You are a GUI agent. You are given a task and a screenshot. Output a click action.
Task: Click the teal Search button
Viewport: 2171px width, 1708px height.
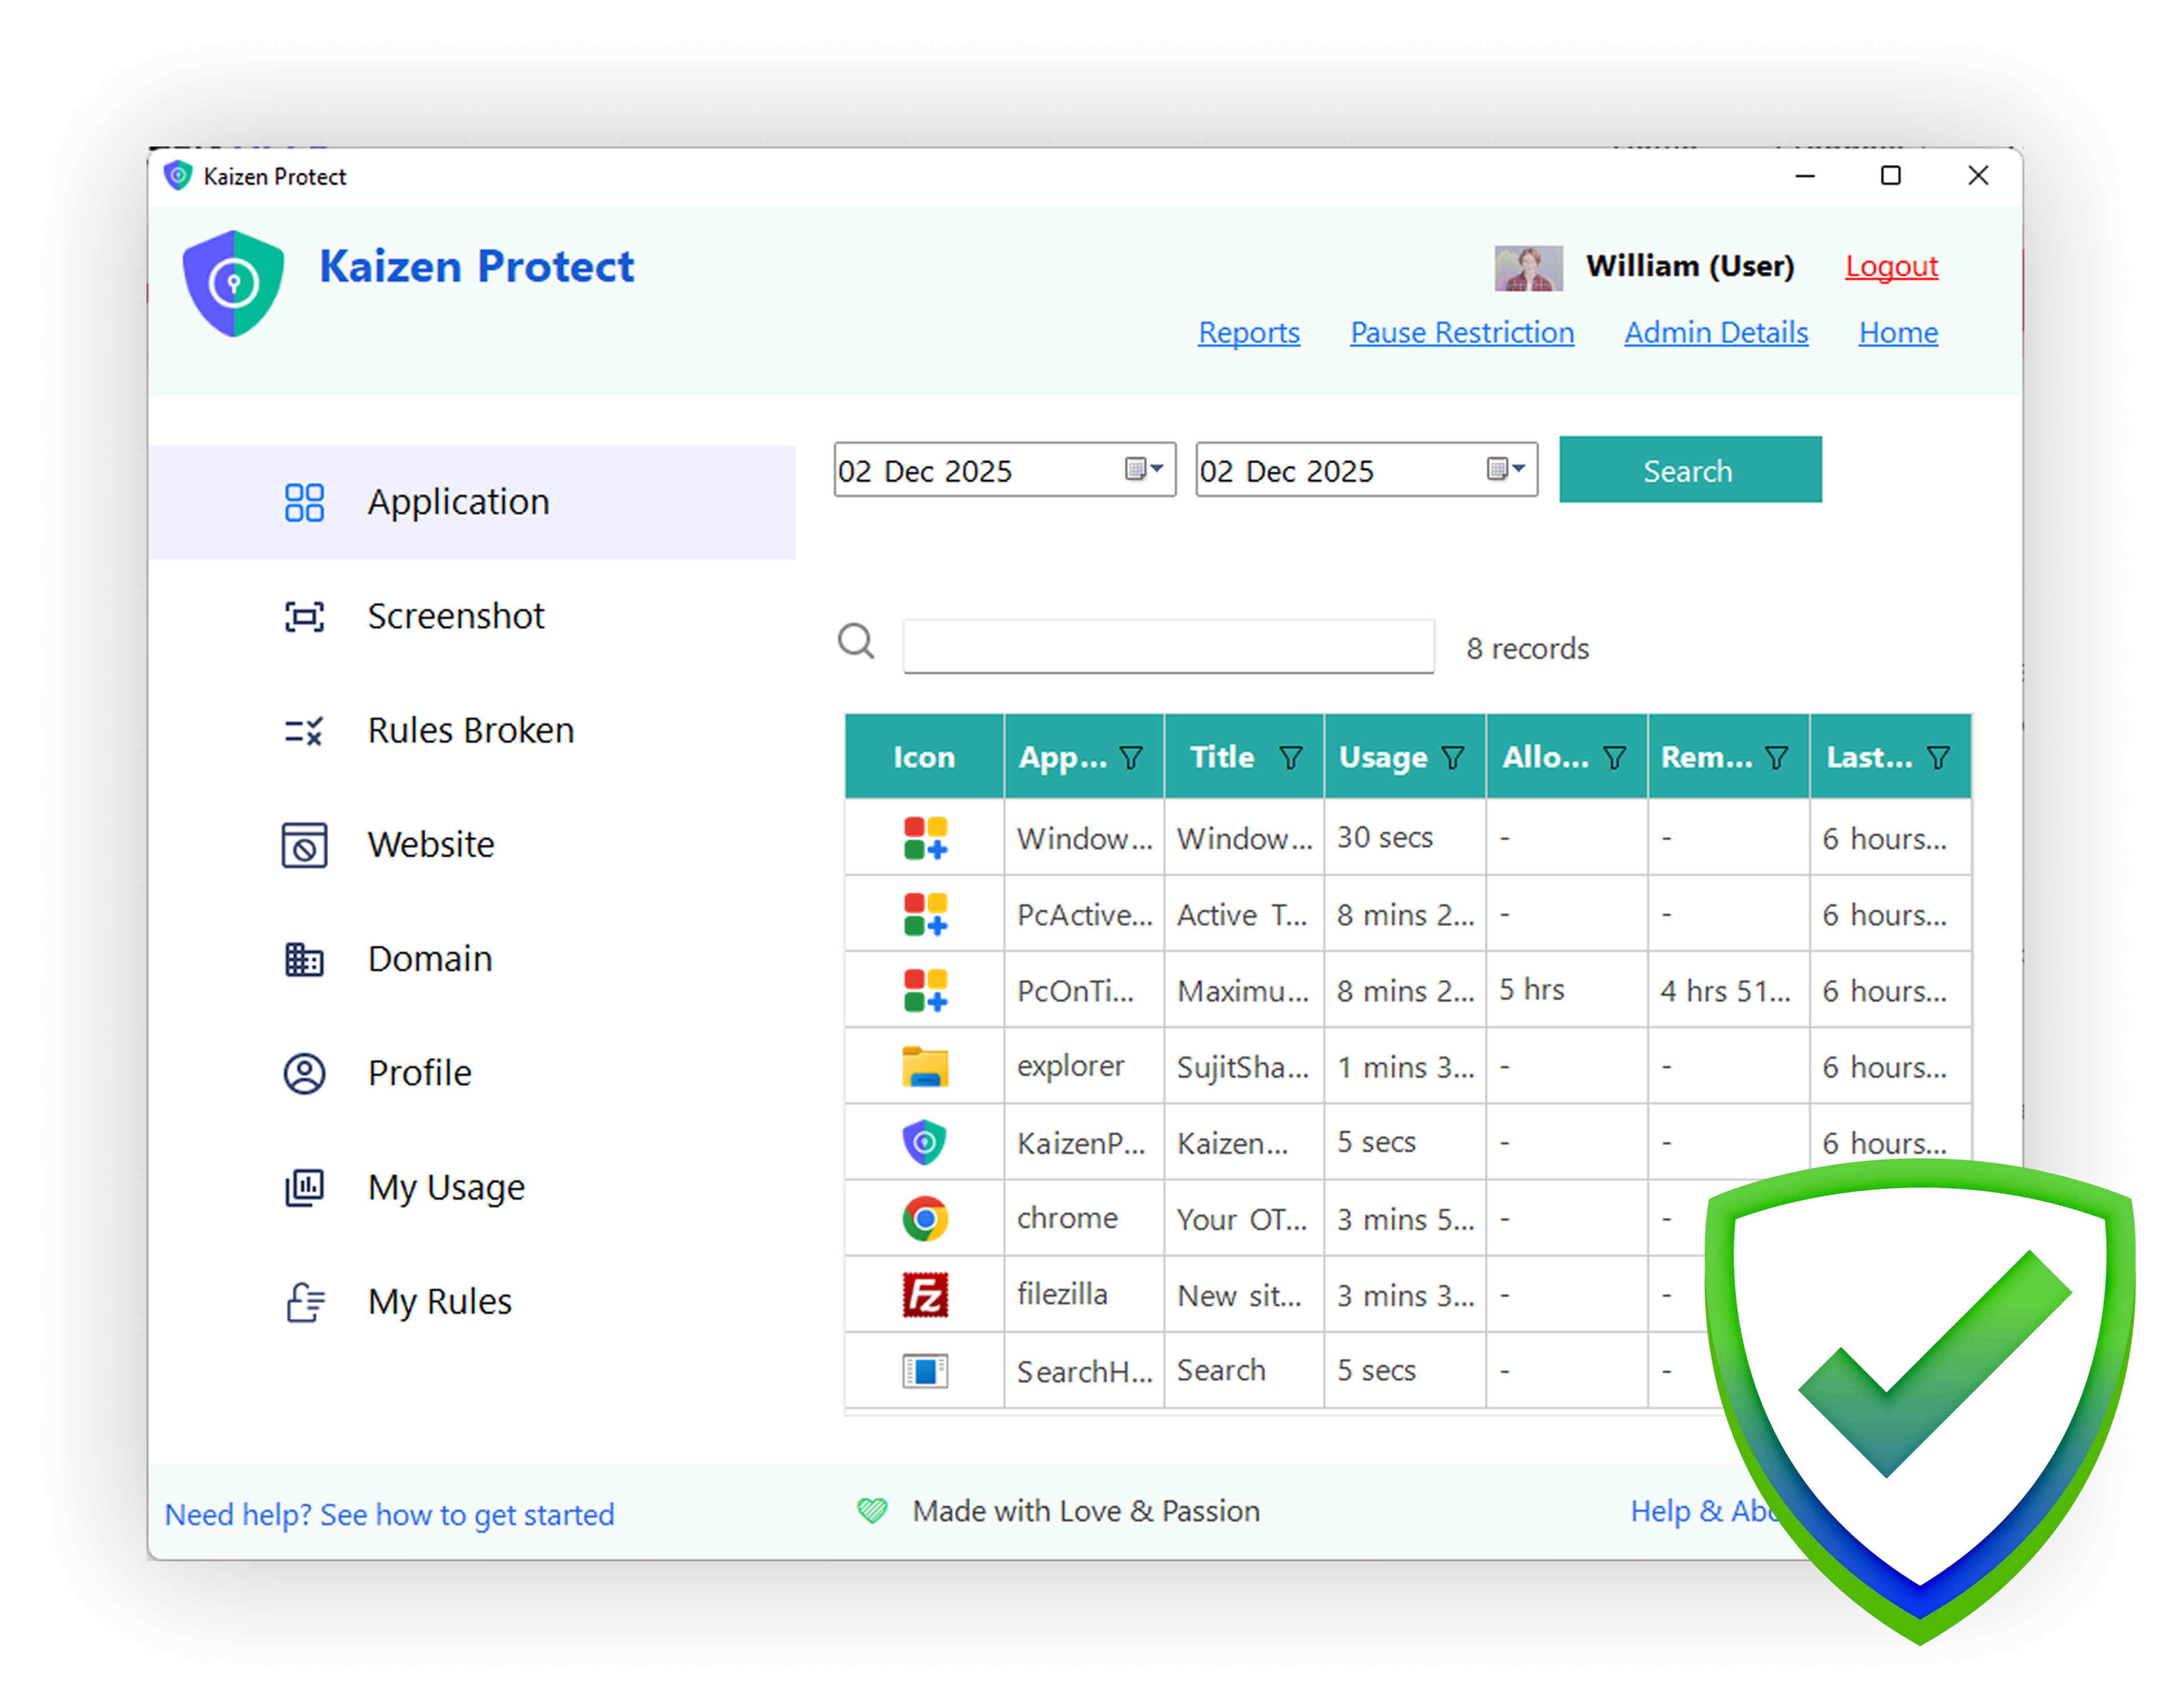1689,470
